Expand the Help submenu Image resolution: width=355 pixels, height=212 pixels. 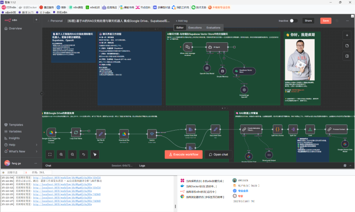pyautogui.click(x=36, y=145)
